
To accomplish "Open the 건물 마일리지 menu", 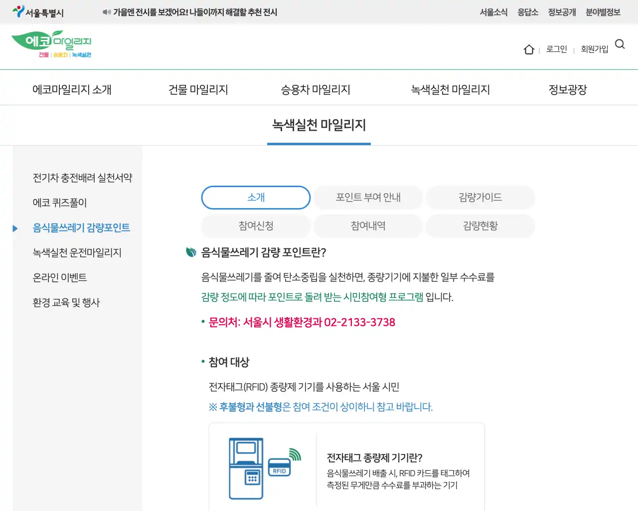I will point(198,90).
